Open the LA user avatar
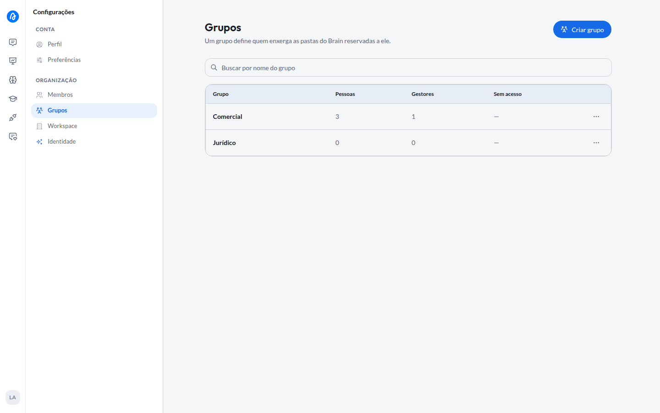The width and height of the screenshot is (660, 413). 13,397
